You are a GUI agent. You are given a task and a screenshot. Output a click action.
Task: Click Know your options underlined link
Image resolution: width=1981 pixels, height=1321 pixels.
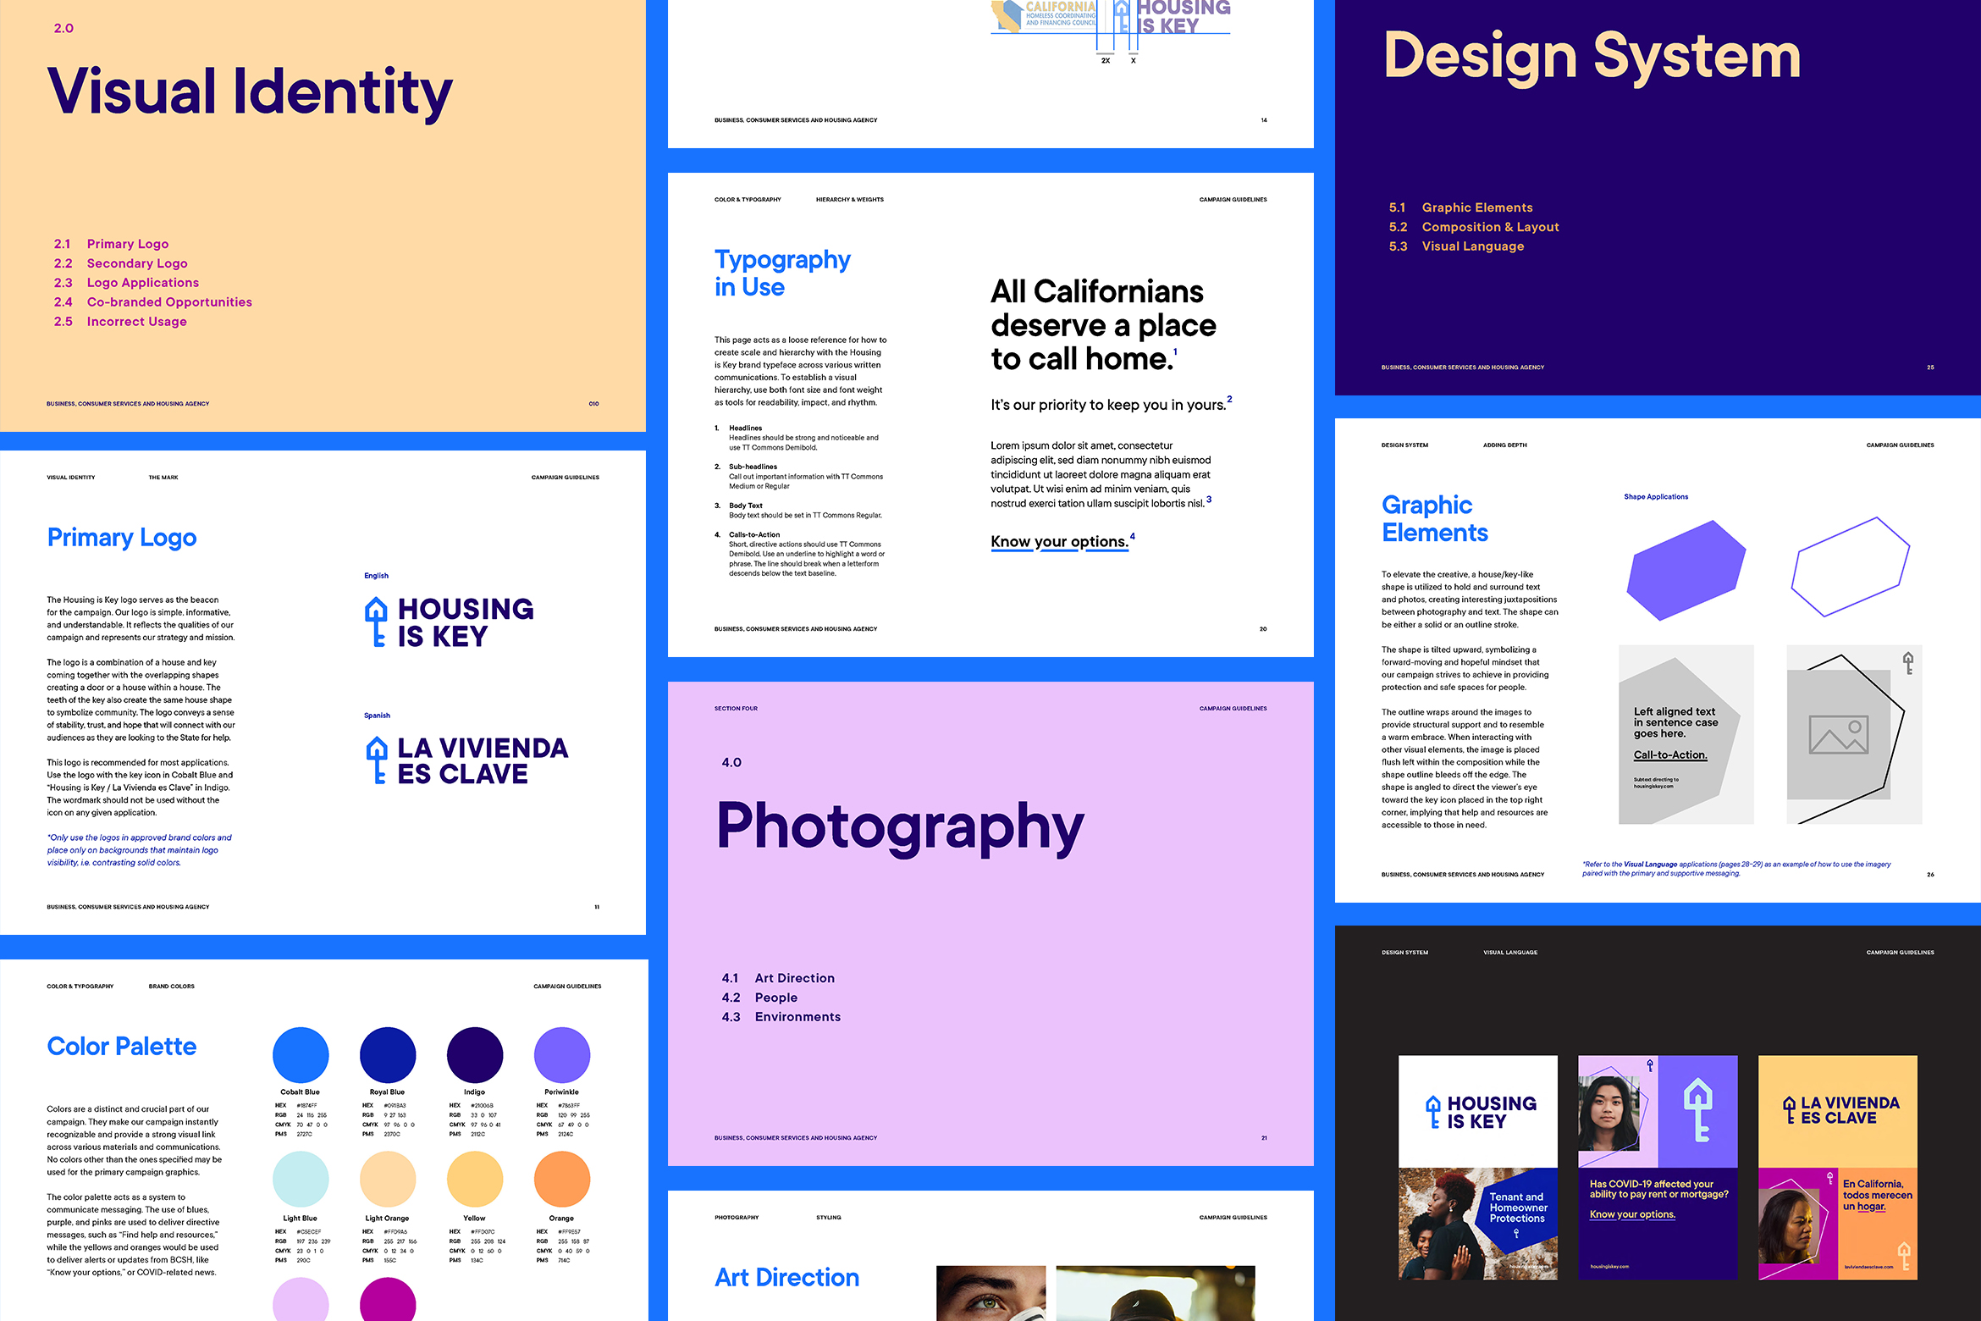[1060, 541]
